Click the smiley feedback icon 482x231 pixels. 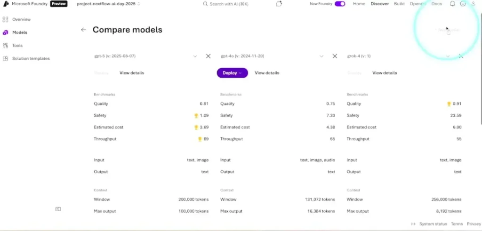(x=463, y=4)
